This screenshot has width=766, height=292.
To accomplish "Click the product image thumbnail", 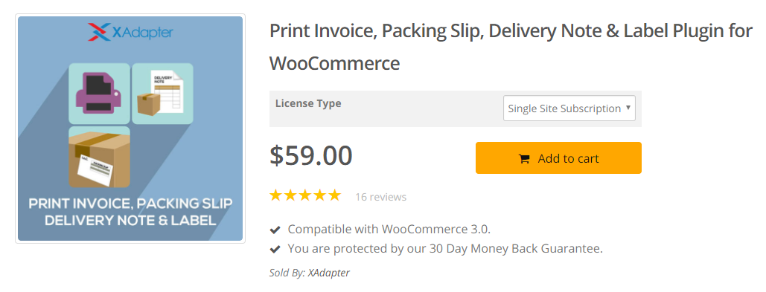I will [130, 129].
